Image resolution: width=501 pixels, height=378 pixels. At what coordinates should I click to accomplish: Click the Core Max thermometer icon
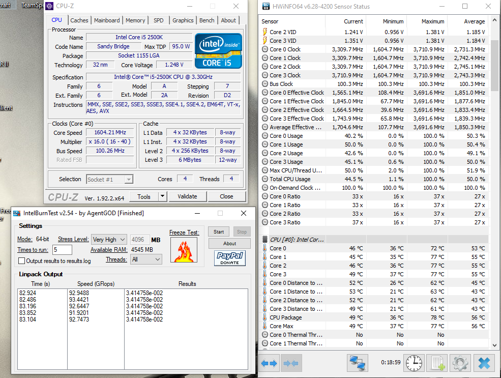coord(264,326)
